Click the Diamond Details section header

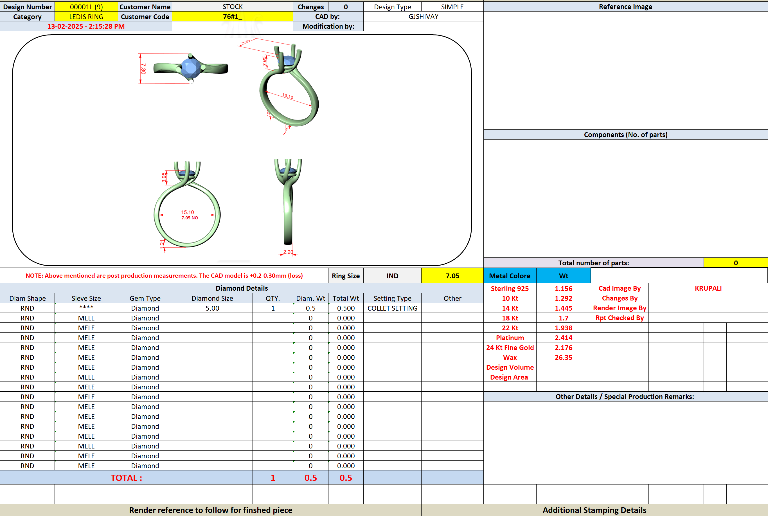click(242, 288)
